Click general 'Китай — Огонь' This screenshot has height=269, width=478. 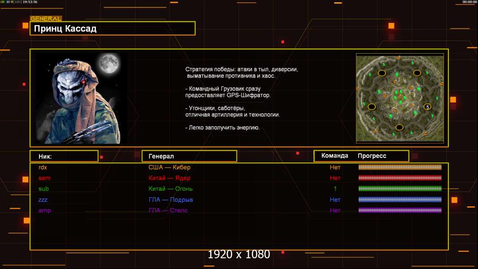170,189
